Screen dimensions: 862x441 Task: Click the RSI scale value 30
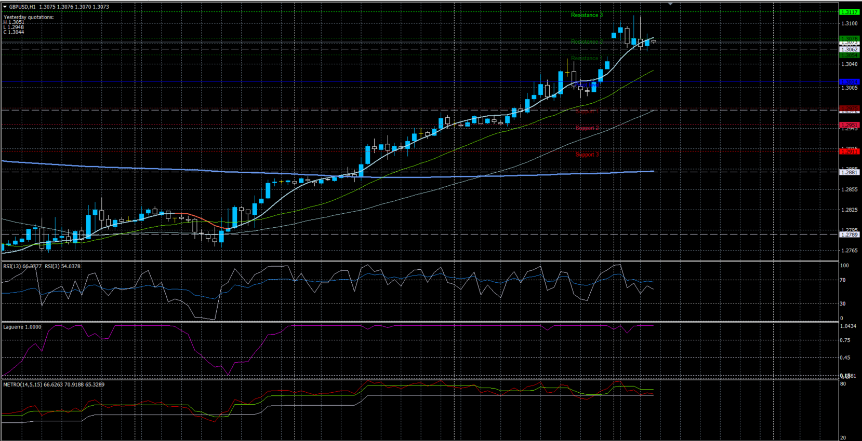[843, 304]
